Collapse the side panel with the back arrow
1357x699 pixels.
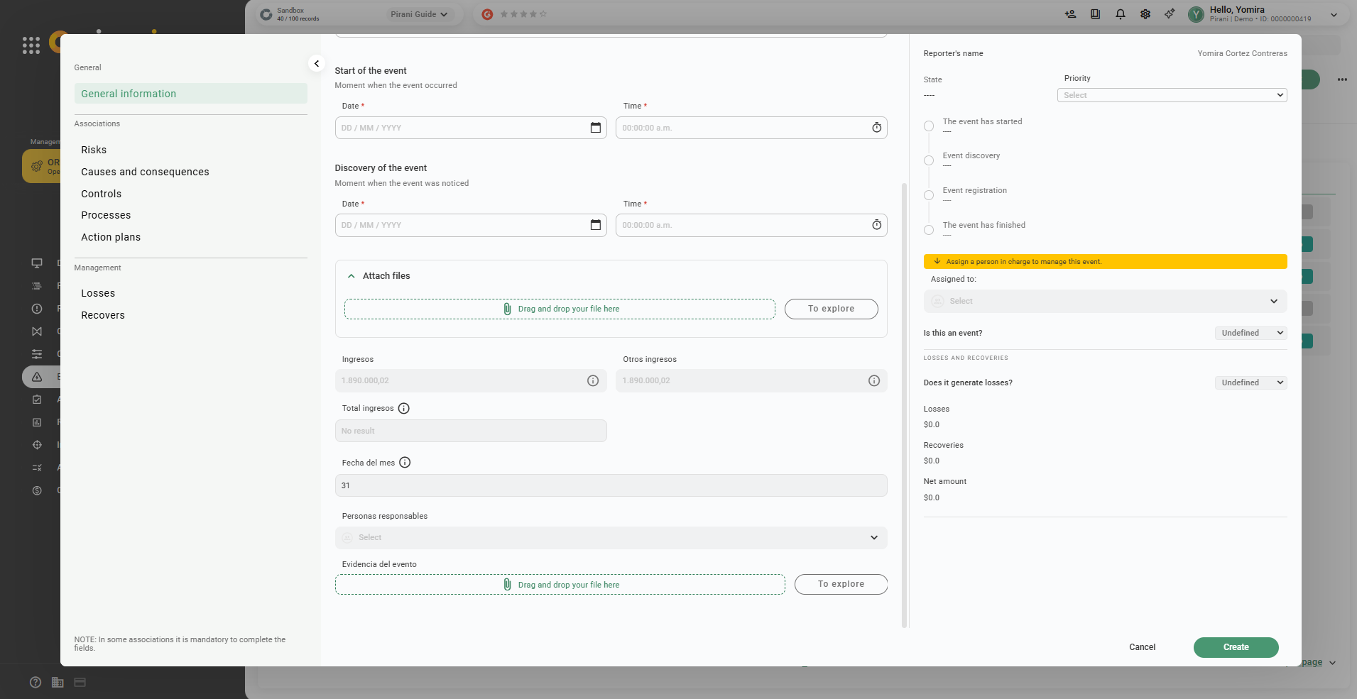(x=317, y=64)
